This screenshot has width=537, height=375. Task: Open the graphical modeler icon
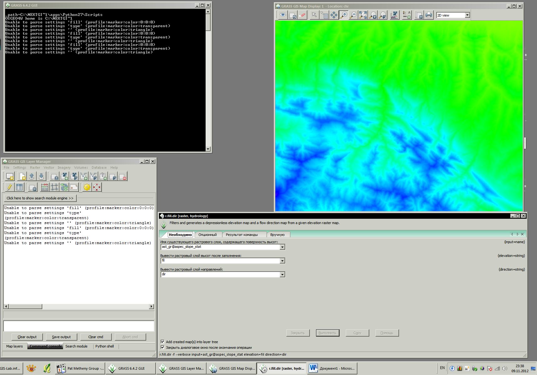64,187
